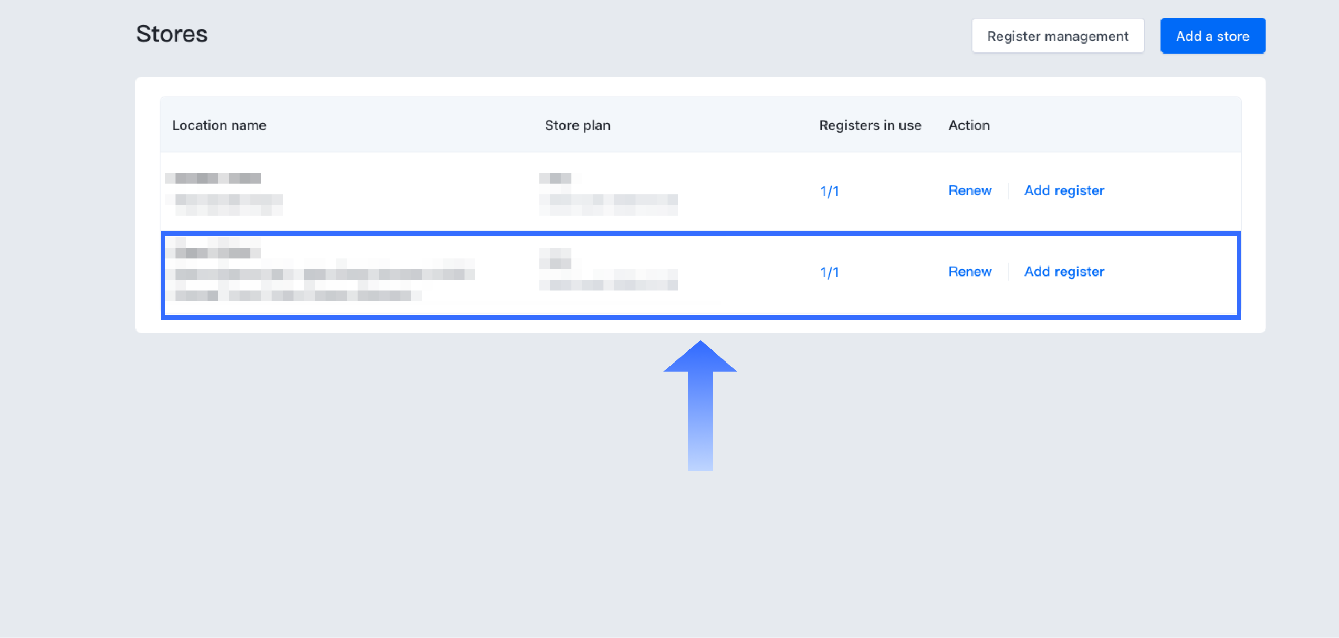Click the Add a store button

(x=1212, y=36)
